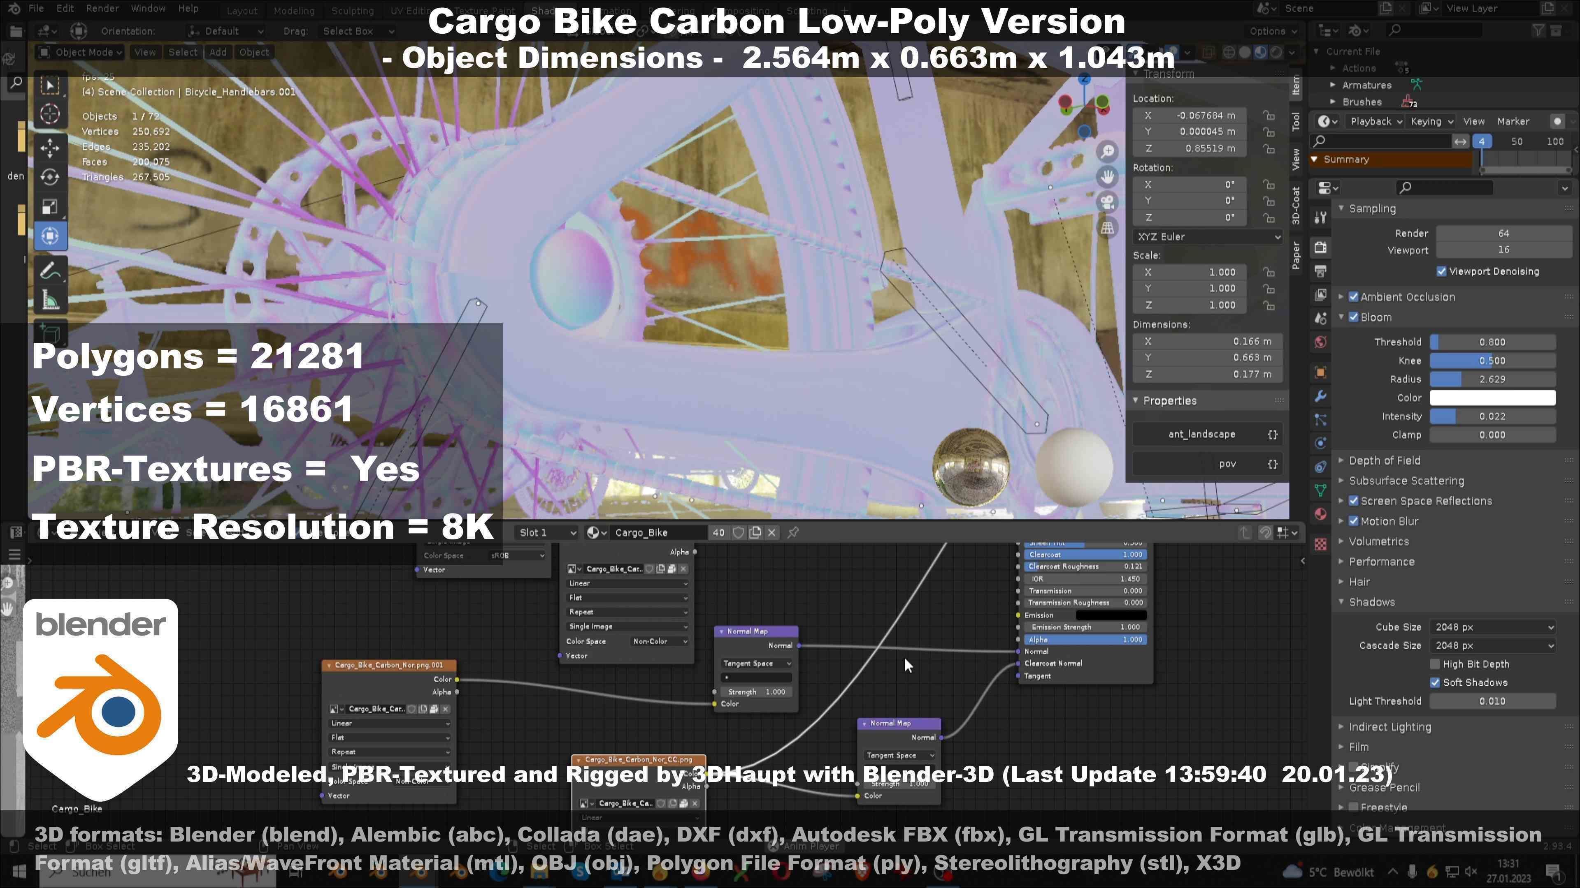The width and height of the screenshot is (1580, 888).
Task: Select the Rotate tool in viewport toolbar
Action: pyautogui.click(x=50, y=177)
